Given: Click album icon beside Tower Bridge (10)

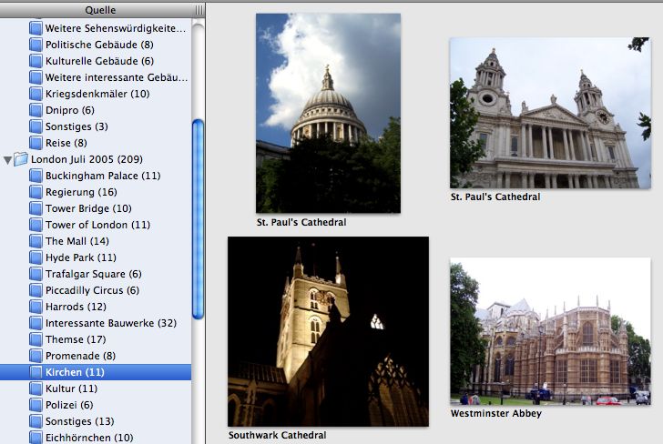Looking at the screenshot, I should 36,208.
